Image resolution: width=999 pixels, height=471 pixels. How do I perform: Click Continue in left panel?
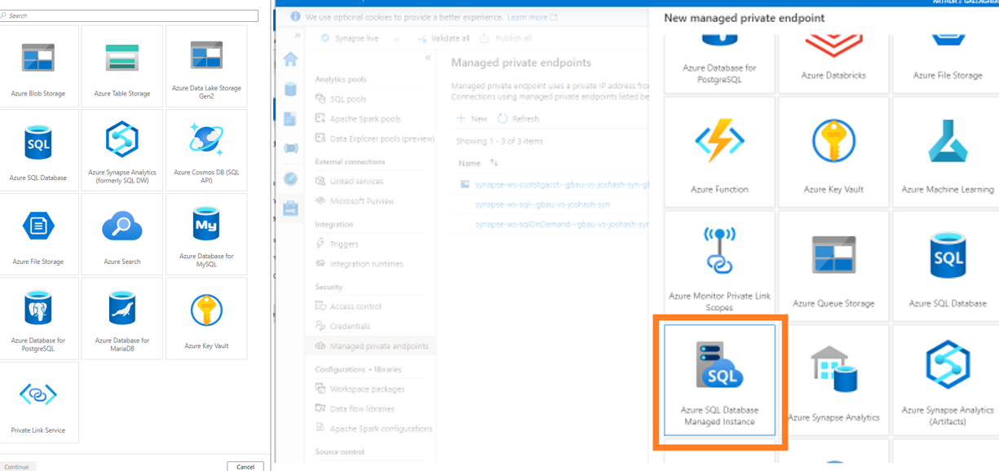pyautogui.click(x=16, y=466)
